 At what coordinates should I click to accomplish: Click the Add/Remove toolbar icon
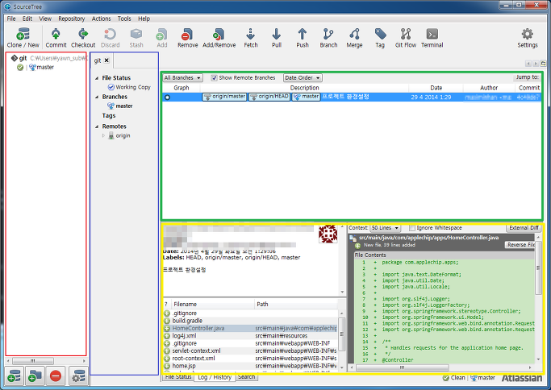(219, 38)
